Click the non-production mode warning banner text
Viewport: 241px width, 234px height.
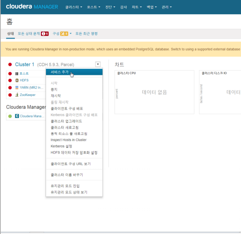pos(123,49)
